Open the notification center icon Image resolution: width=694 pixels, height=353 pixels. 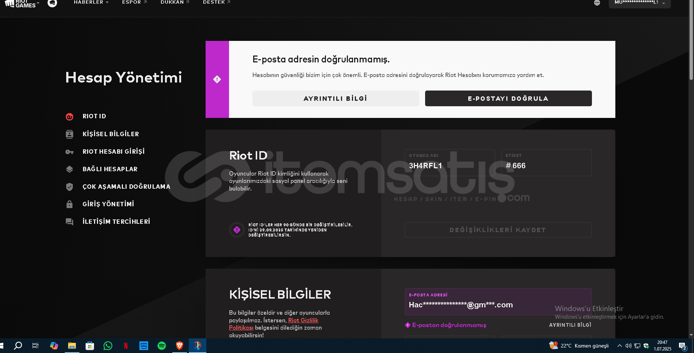click(683, 346)
